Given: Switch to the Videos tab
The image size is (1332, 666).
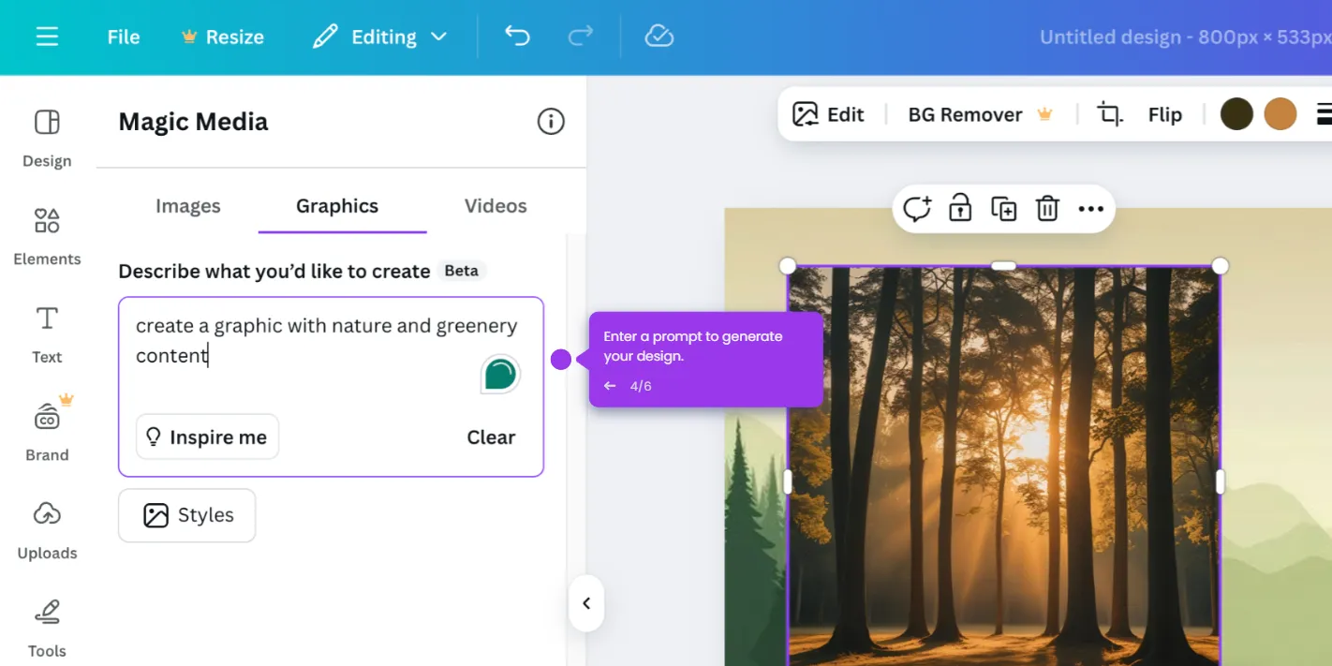Looking at the screenshot, I should 495,206.
